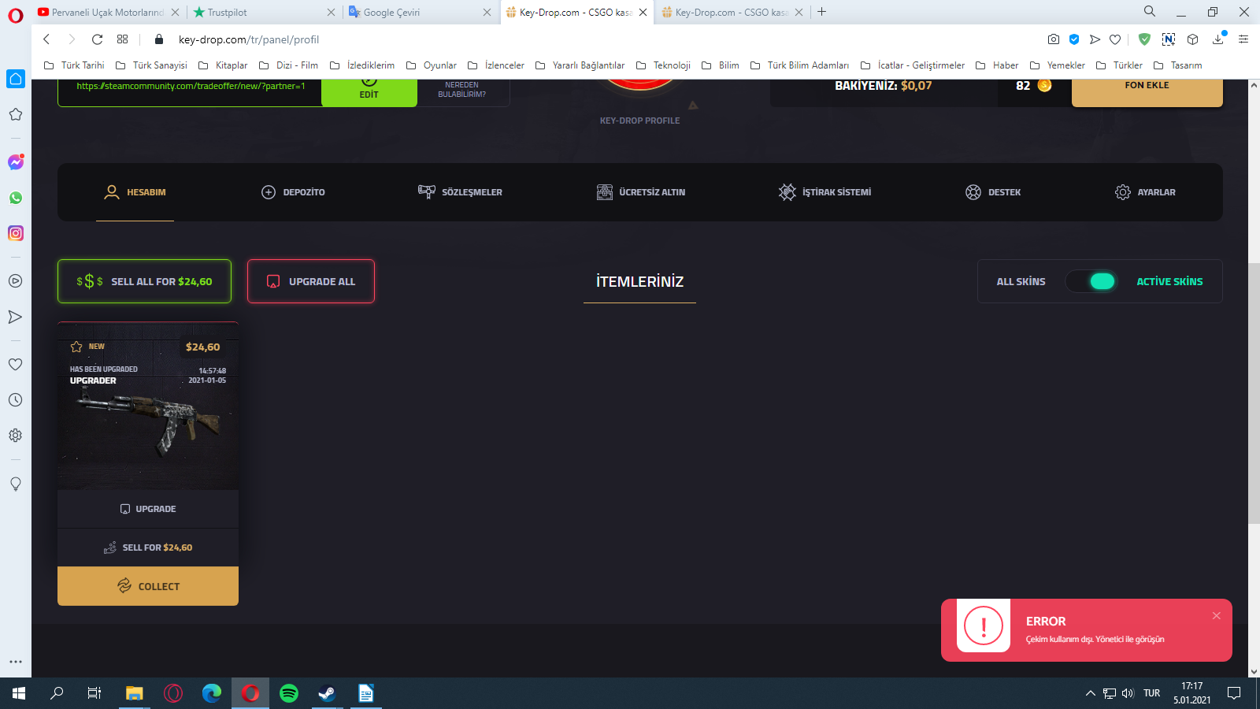Open Oyunlar bookmarks folder
The width and height of the screenshot is (1260, 709).
[x=432, y=65]
